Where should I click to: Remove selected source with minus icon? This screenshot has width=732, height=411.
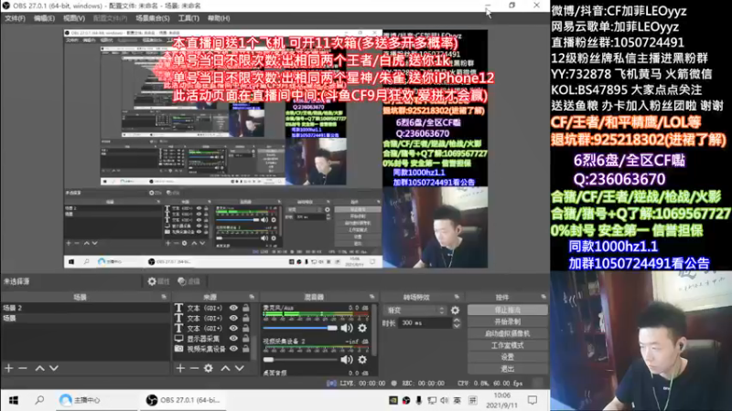click(194, 368)
